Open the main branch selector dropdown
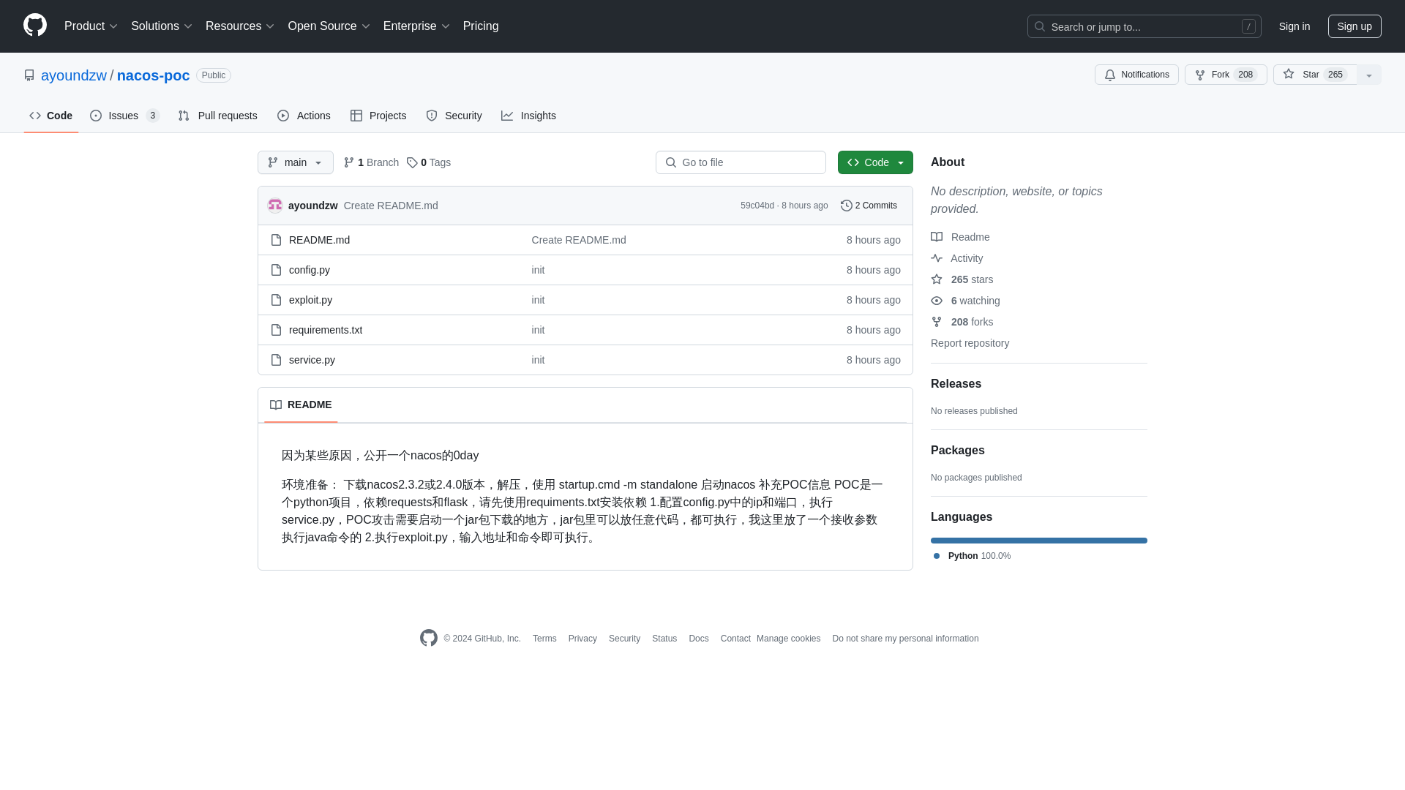Screen dimensions: 1405x790 [x=296, y=162]
